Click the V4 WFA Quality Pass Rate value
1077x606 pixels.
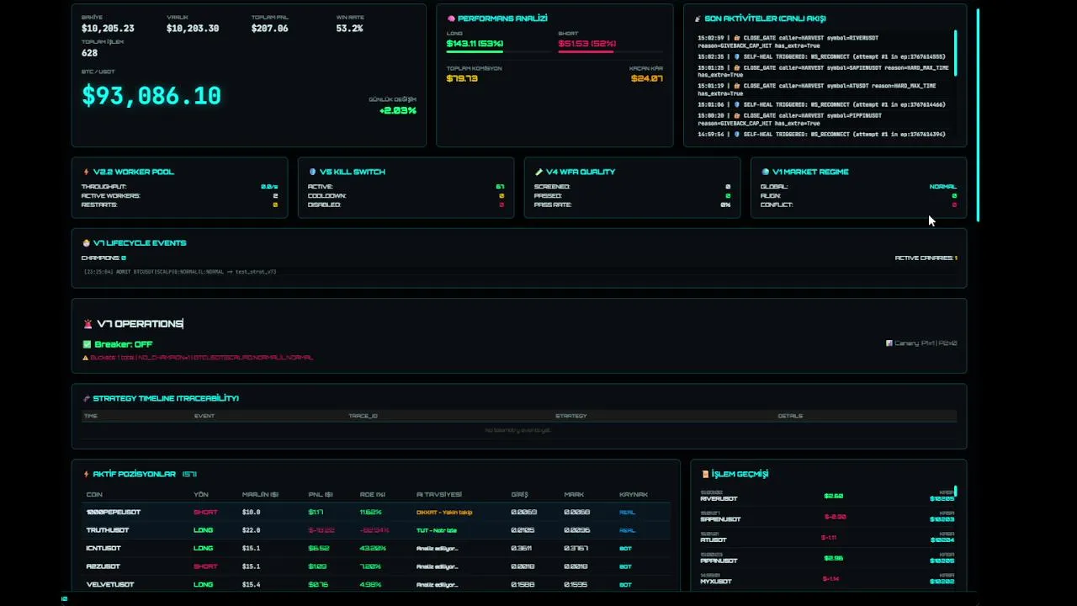(725, 205)
